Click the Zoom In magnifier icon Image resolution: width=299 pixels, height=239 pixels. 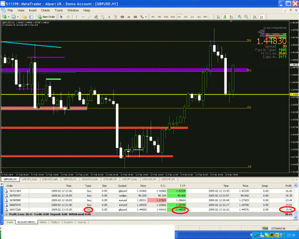point(240,17)
